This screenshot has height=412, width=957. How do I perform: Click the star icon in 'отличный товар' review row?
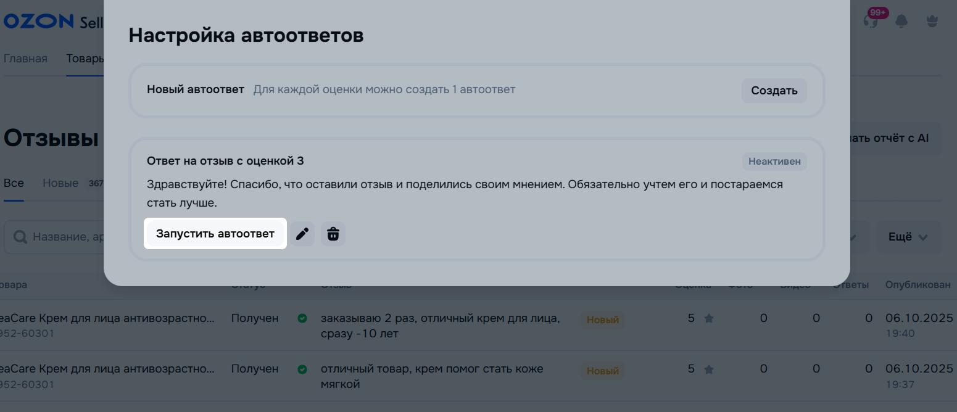point(709,369)
